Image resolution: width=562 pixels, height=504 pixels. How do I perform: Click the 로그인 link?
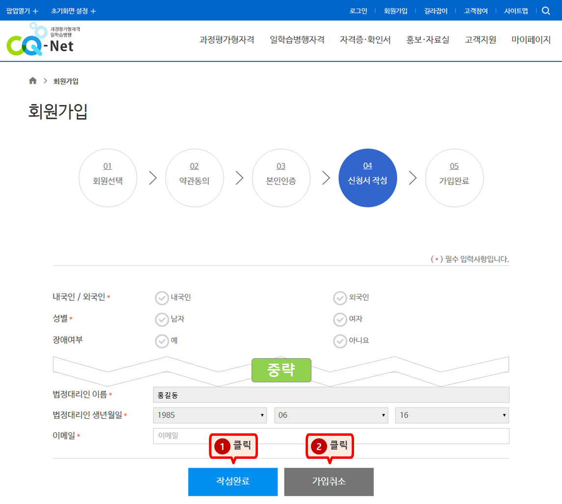point(358,11)
